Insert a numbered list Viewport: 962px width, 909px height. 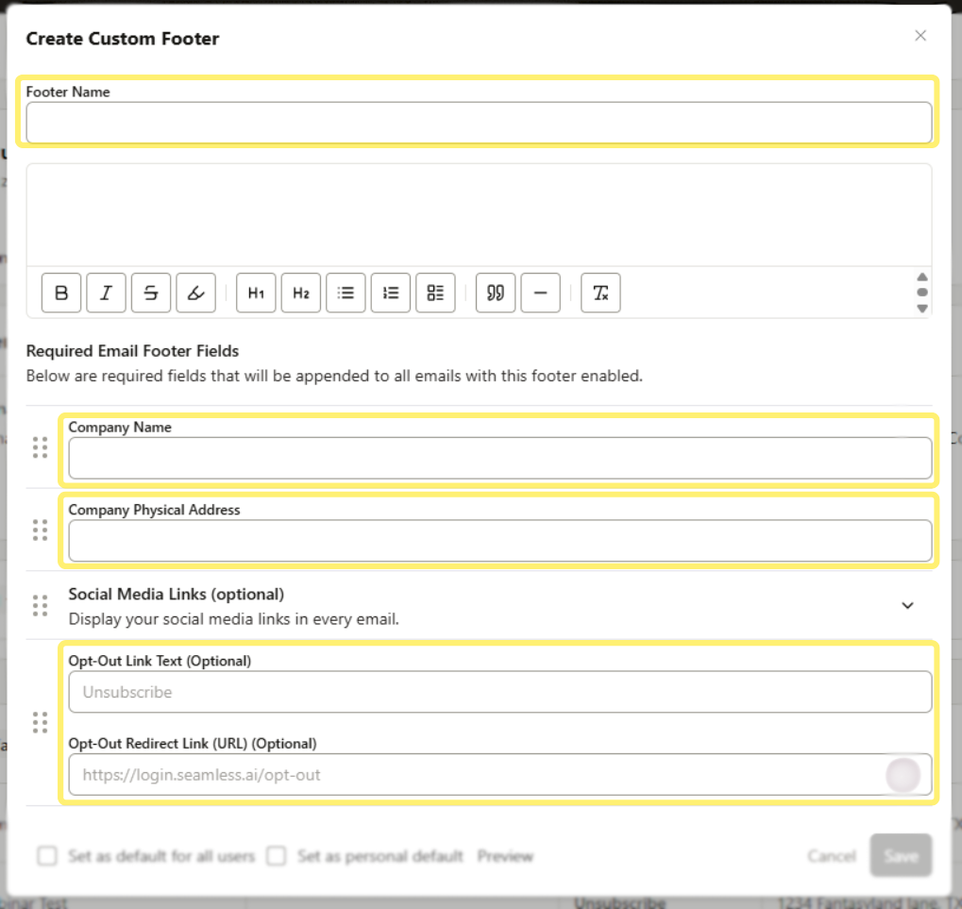pyautogui.click(x=390, y=293)
